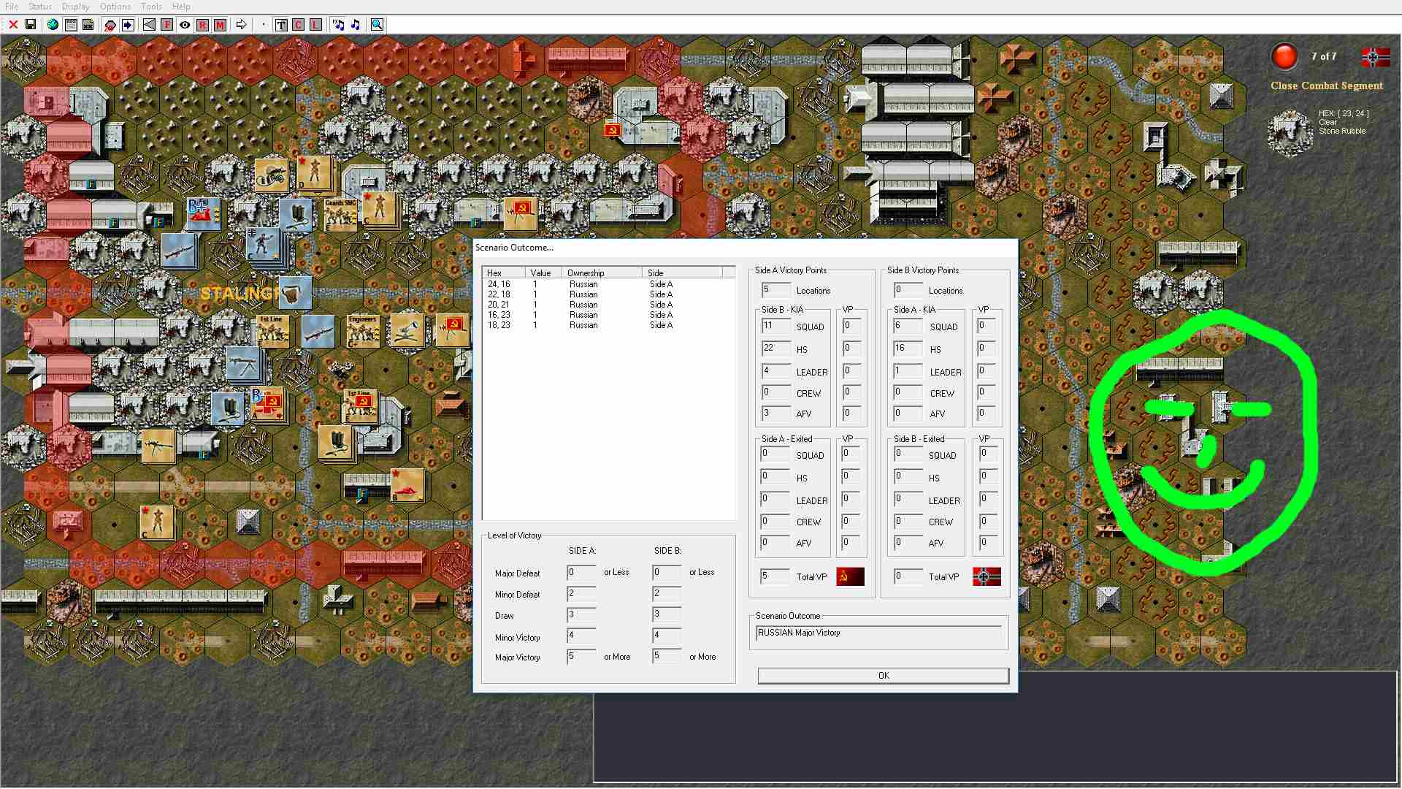Click the Side B Locations points field
This screenshot has width=1402, height=789.
(x=908, y=290)
